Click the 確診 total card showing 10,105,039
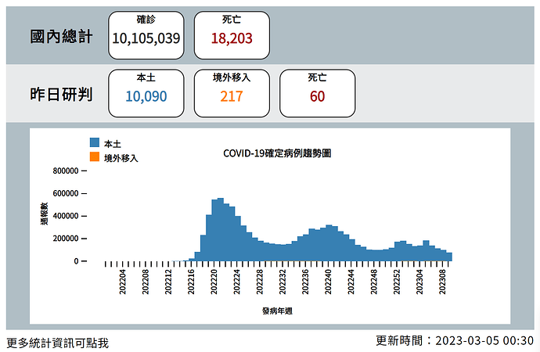The width and height of the screenshot is (540, 352). 146,35
